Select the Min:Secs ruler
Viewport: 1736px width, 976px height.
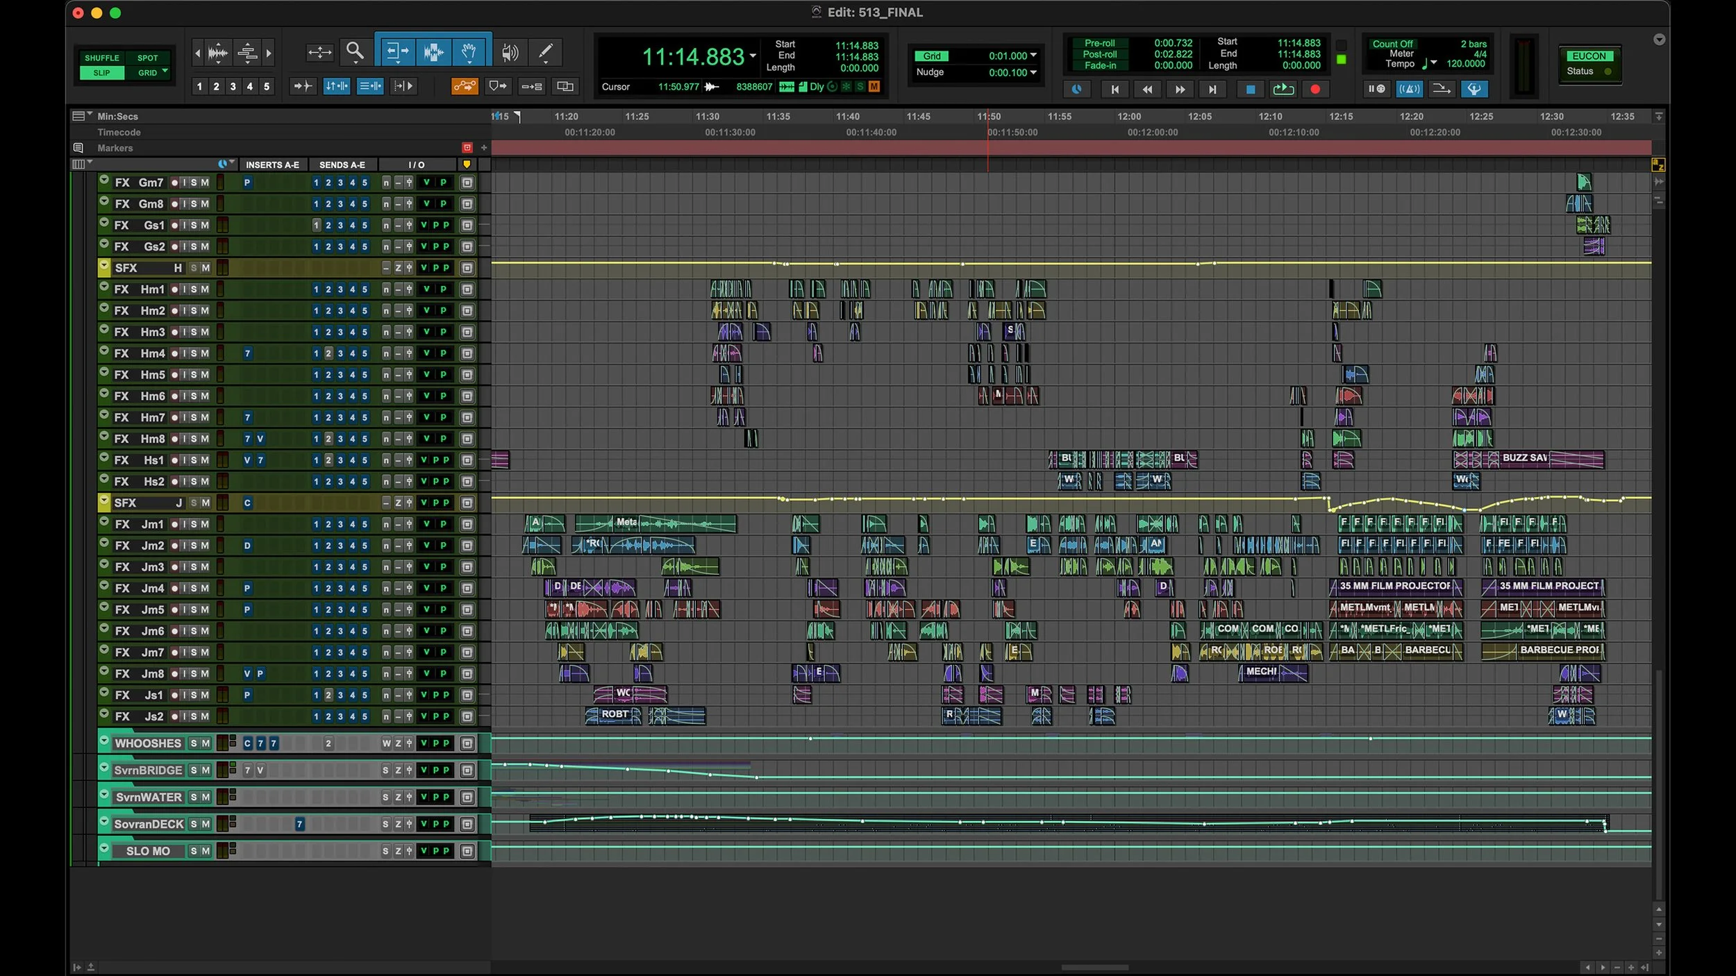point(117,117)
